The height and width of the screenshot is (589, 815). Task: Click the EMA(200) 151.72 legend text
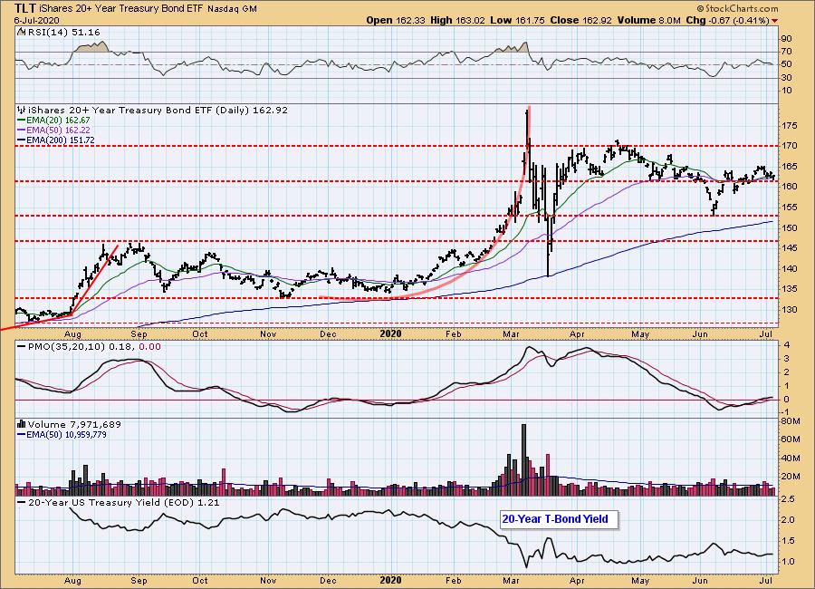tap(61, 140)
